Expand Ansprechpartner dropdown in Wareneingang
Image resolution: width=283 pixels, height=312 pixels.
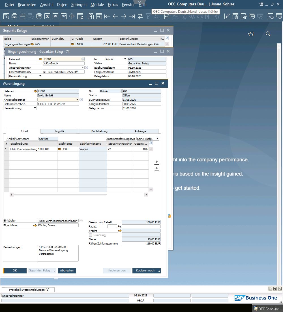click(x=77, y=100)
